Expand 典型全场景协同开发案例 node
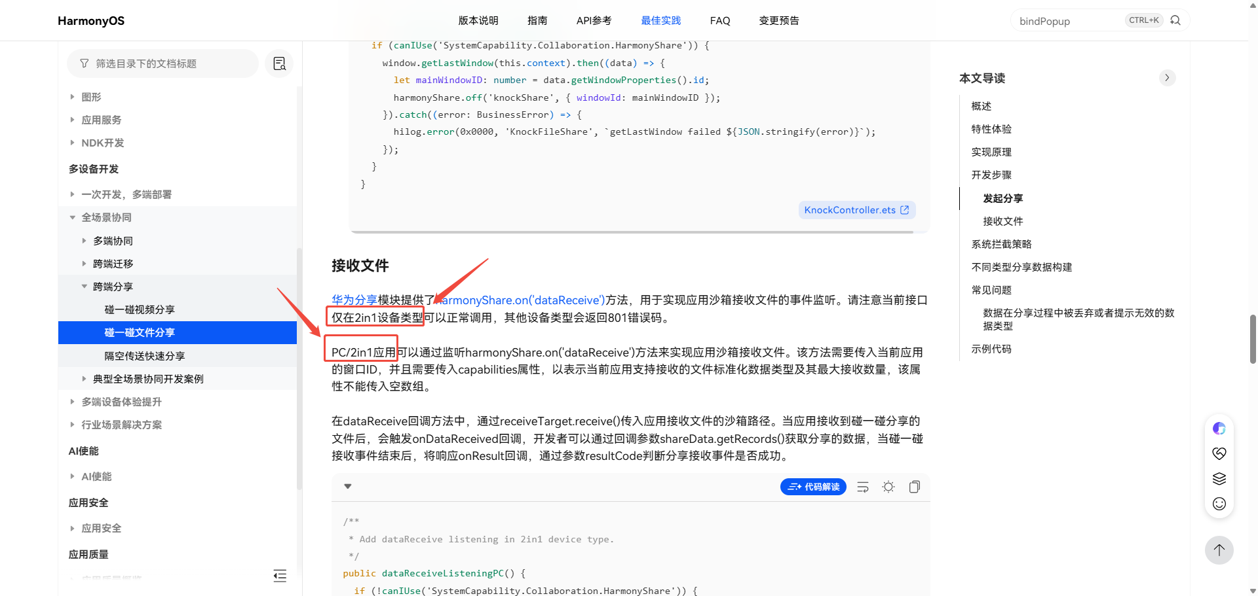The width and height of the screenshot is (1258, 596). (84, 379)
